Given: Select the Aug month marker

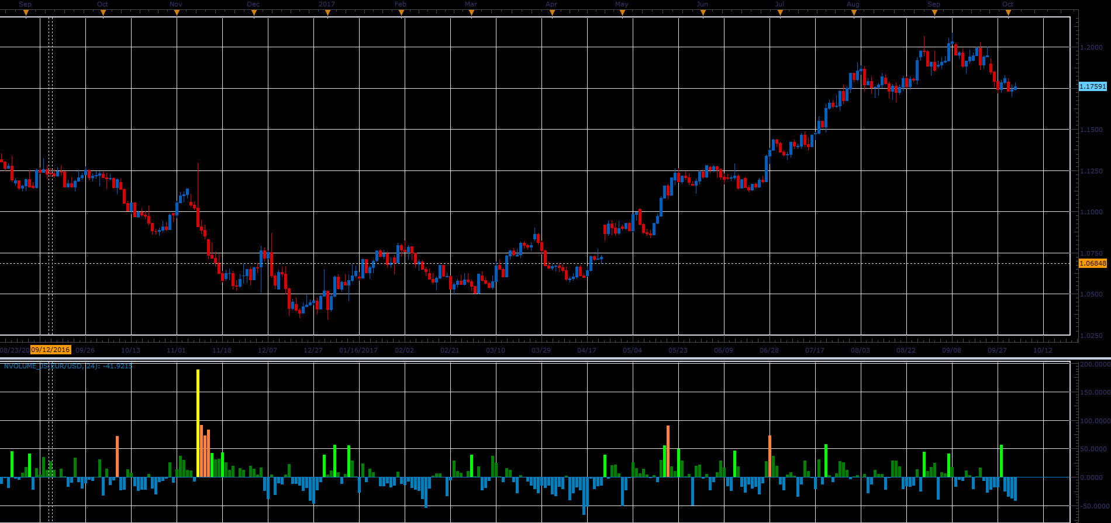Looking at the screenshot, I should tap(853, 4).
